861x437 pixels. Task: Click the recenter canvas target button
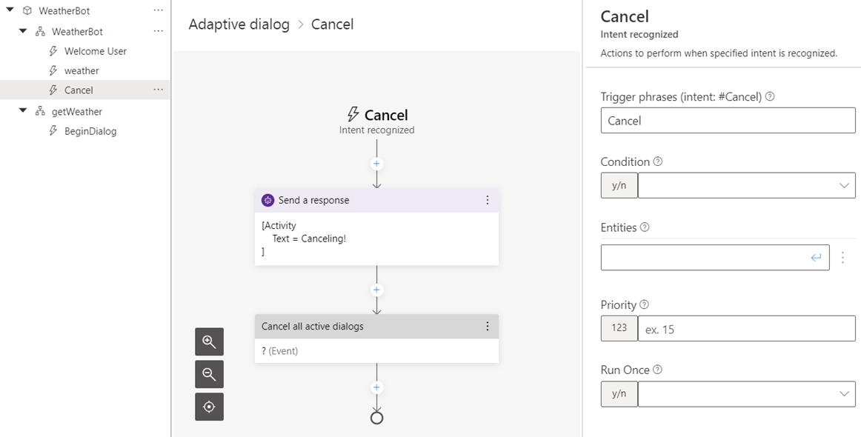click(x=209, y=407)
